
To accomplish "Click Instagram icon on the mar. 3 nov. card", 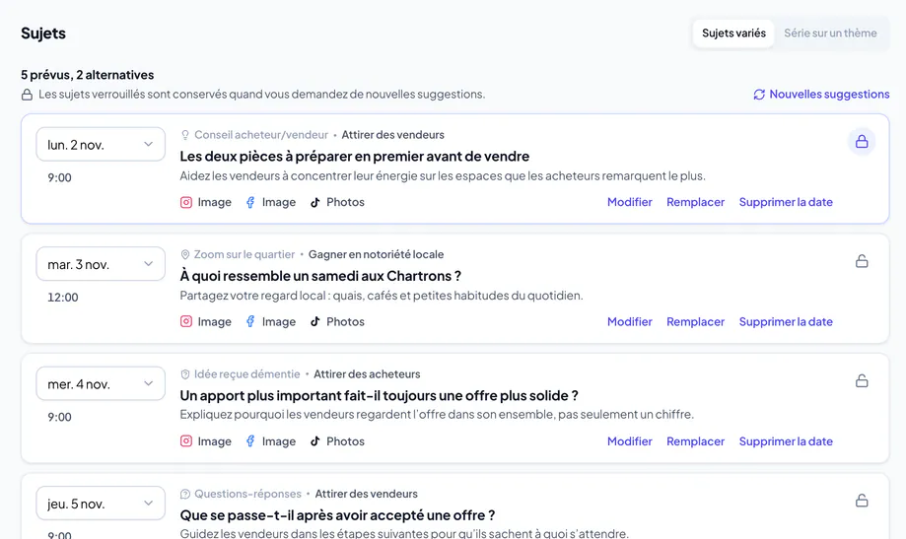I will 186,322.
